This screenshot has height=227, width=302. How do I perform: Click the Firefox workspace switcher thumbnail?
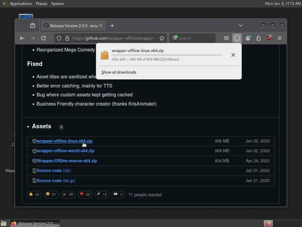[x=268, y=223]
